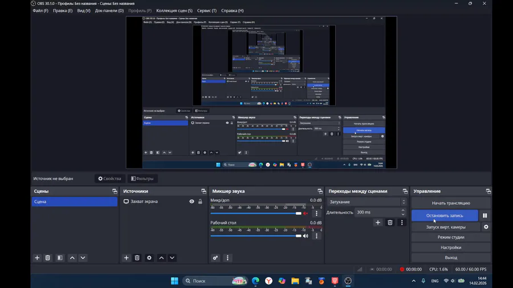Switch the ENG input language indicator
The image size is (513, 288).
[x=435, y=281]
